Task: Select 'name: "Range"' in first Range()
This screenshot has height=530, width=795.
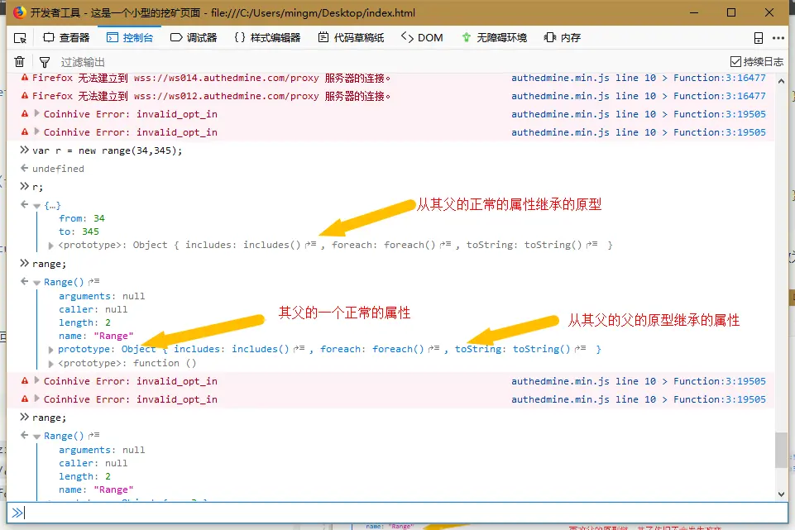Action: [96, 336]
